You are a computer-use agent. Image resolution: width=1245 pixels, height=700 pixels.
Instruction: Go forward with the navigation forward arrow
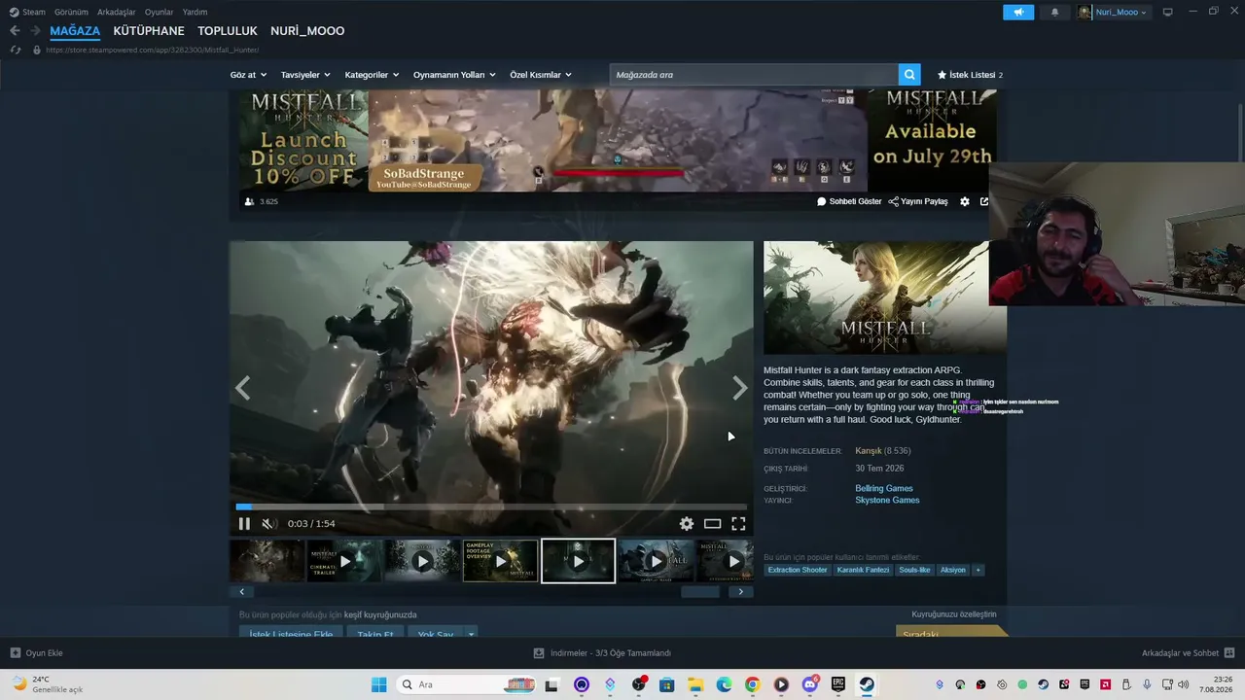click(x=35, y=31)
